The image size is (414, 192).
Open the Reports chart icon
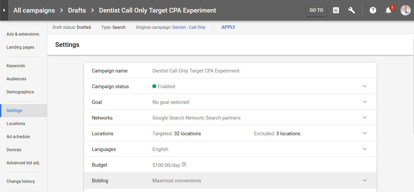pyautogui.click(x=336, y=10)
